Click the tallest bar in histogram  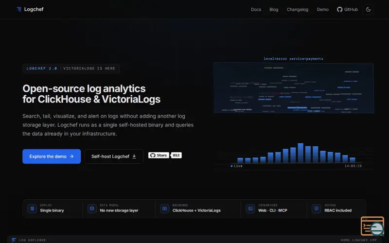point(301,153)
